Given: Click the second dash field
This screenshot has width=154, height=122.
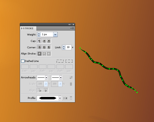Looking at the screenshot, I should tap(43, 67).
